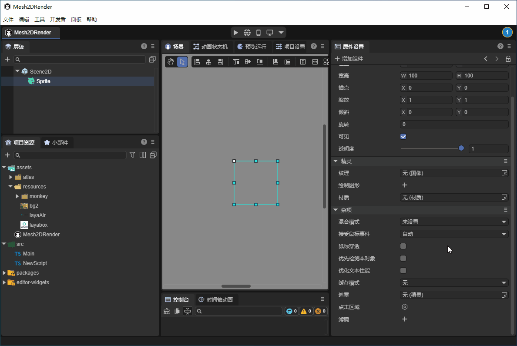Click the 透明度 slider handle
Viewport: 517px width, 346px height.
pyautogui.click(x=461, y=148)
